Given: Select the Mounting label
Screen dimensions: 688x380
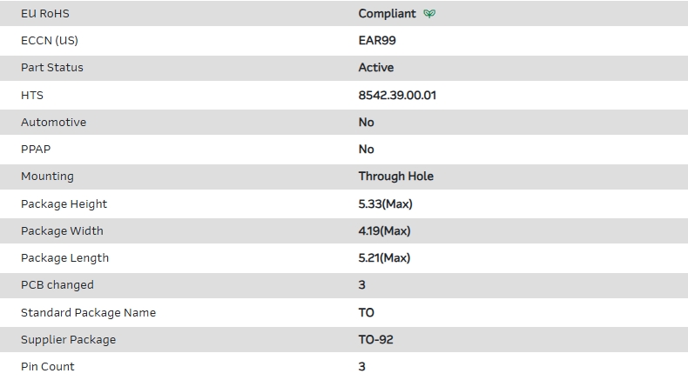Looking at the screenshot, I should 47,176.
